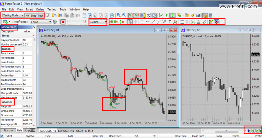Toggle the arrow cursor mode
Viewport: 262px width, 138px height.
(130, 22)
